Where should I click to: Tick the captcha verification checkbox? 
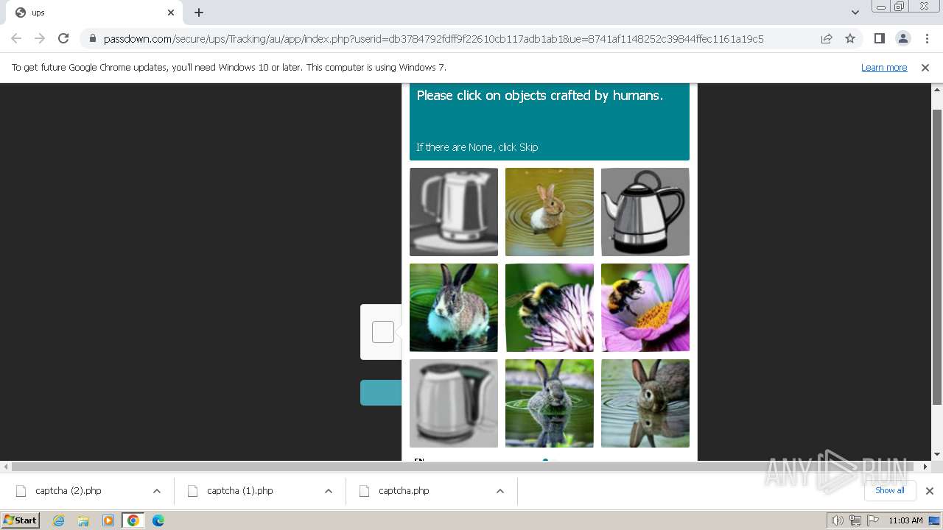(x=383, y=332)
